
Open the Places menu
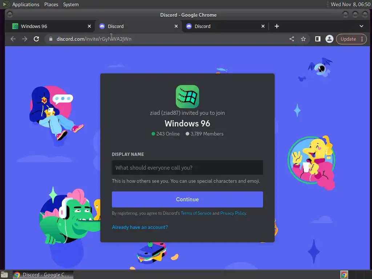point(51,4)
